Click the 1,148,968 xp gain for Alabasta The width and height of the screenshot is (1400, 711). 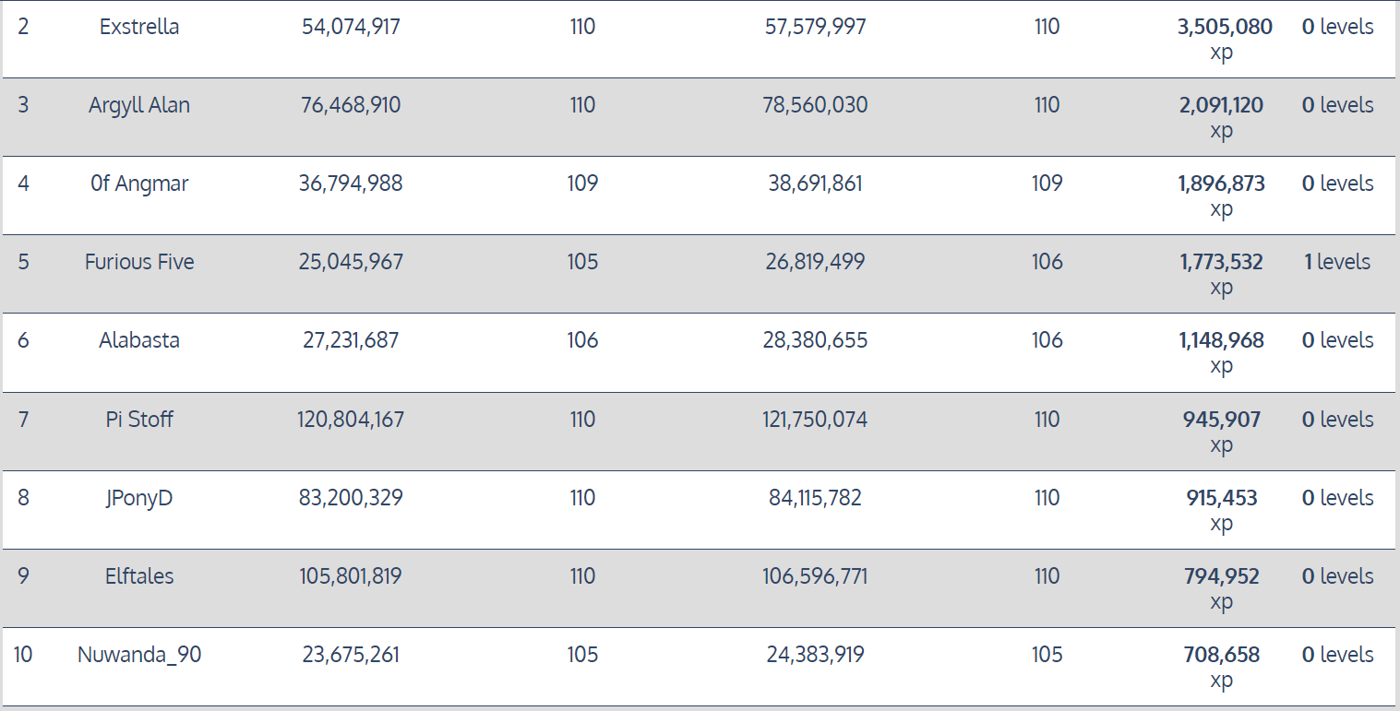click(1221, 341)
